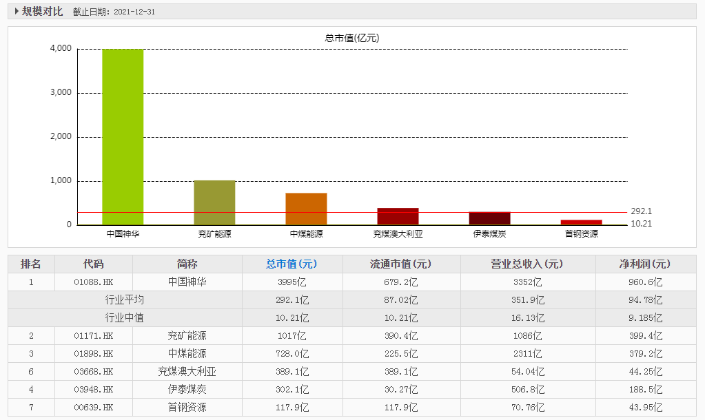Click 3995亿 market value cell
Viewport: 705px width, 420px height.
[292, 282]
